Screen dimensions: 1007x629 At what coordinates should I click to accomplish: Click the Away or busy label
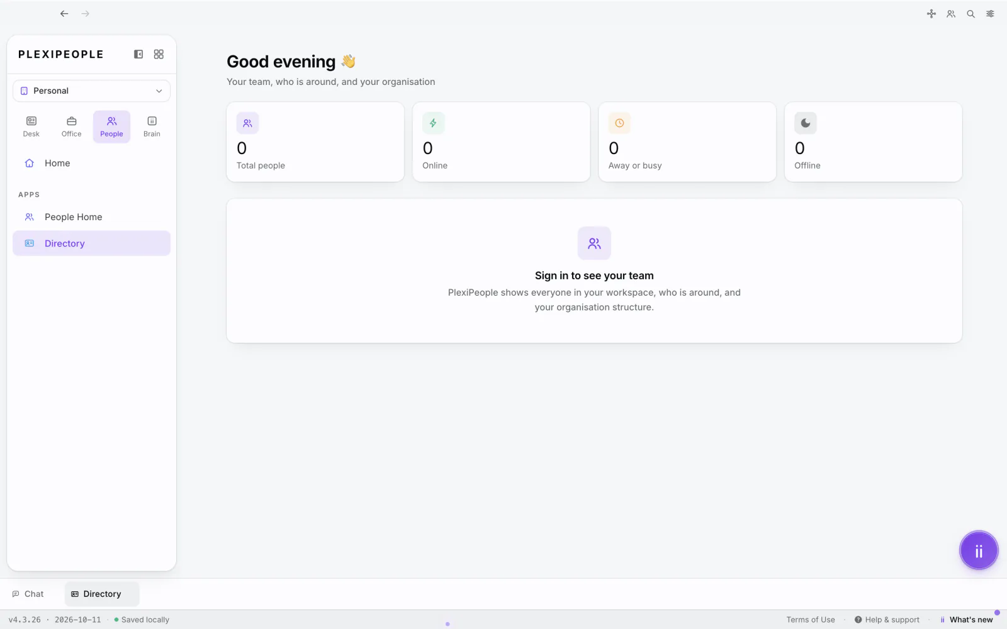click(635, 165)
